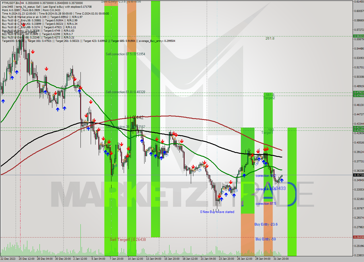
Task: Click the 0.50308 price scale value
Action: (359, 77)
